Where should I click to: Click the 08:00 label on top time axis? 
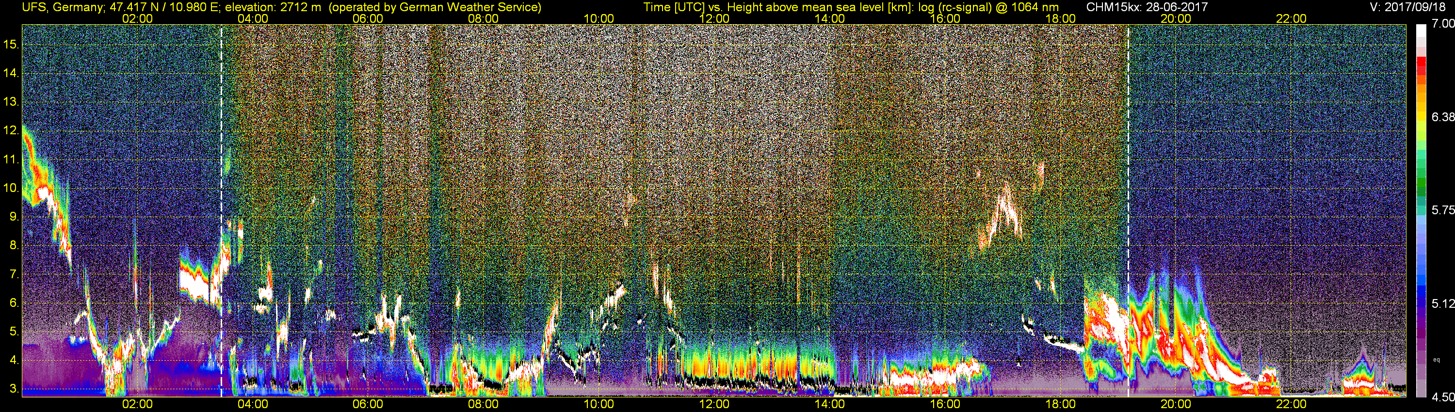pyautogui.click(x=484, y=18)
